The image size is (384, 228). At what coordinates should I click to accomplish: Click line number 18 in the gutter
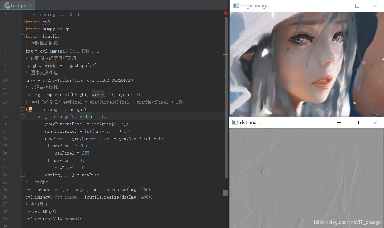point(5,139)
